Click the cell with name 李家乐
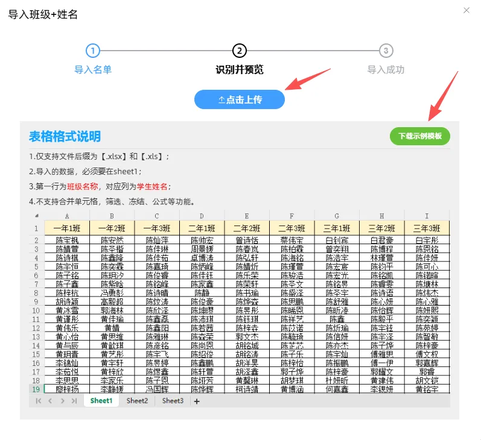Viewport: 481px width, 440px height. [x=112, y=380]
